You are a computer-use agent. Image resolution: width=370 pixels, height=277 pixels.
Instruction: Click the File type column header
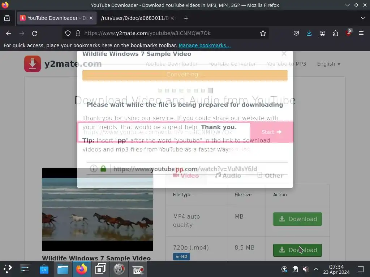coord(182,194)
